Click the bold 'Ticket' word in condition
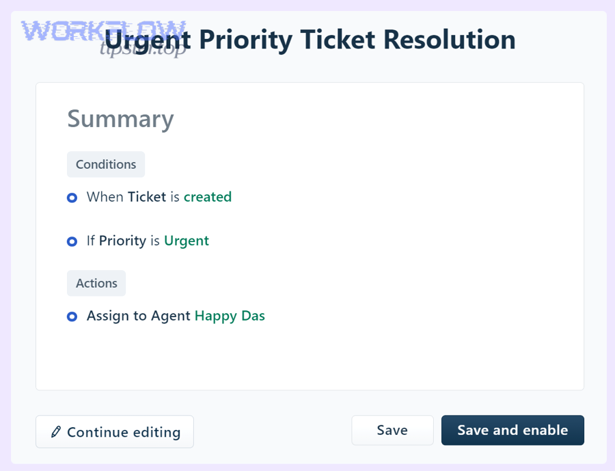 (147, 197)
